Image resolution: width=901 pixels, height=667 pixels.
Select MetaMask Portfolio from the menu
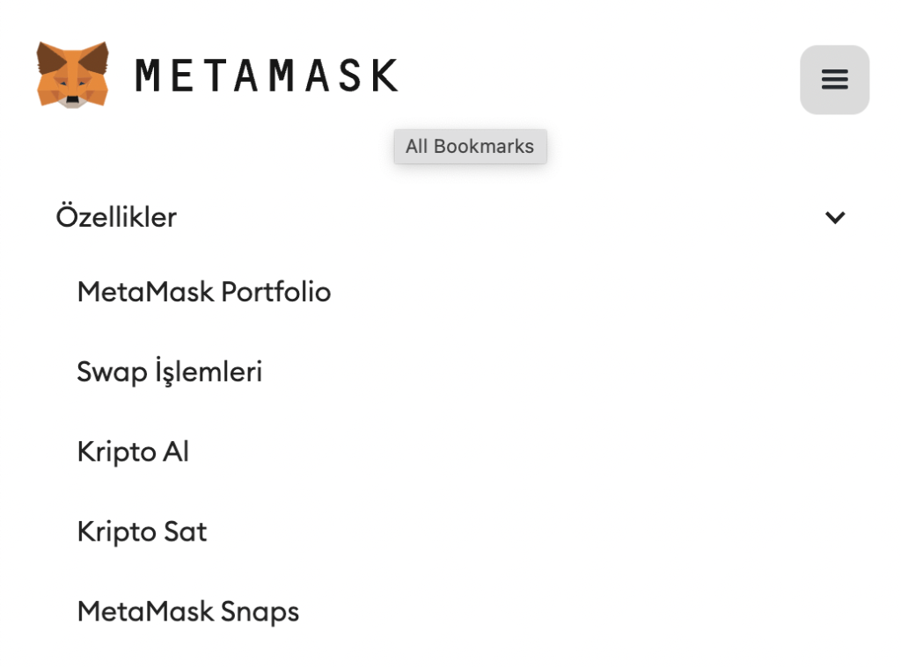203,292
